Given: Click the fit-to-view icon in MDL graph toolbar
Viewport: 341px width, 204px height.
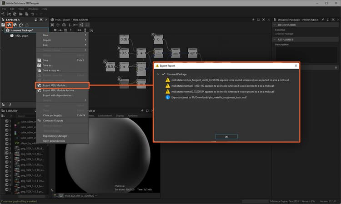Looking at the screenshot, I should click(52, 25).
